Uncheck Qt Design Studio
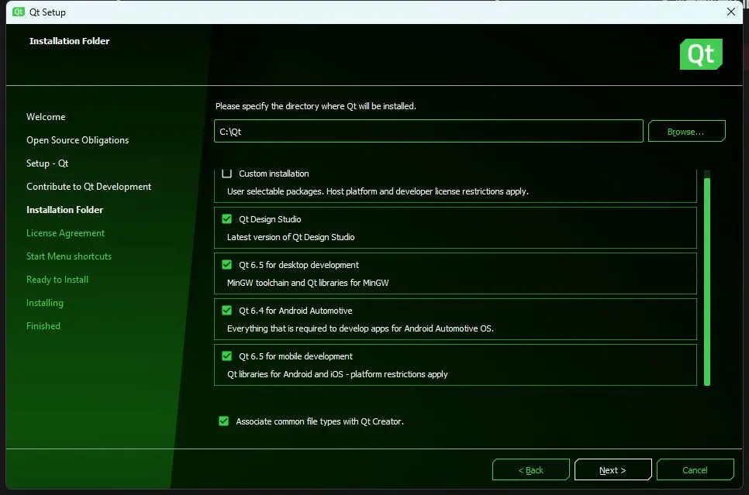Screen dimensions: 749x495 coord(227,219)
